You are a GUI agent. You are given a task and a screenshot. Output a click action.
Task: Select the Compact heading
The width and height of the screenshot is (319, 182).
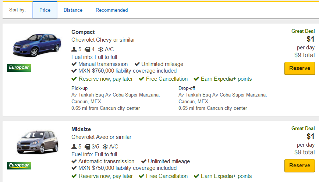(83, 32)
